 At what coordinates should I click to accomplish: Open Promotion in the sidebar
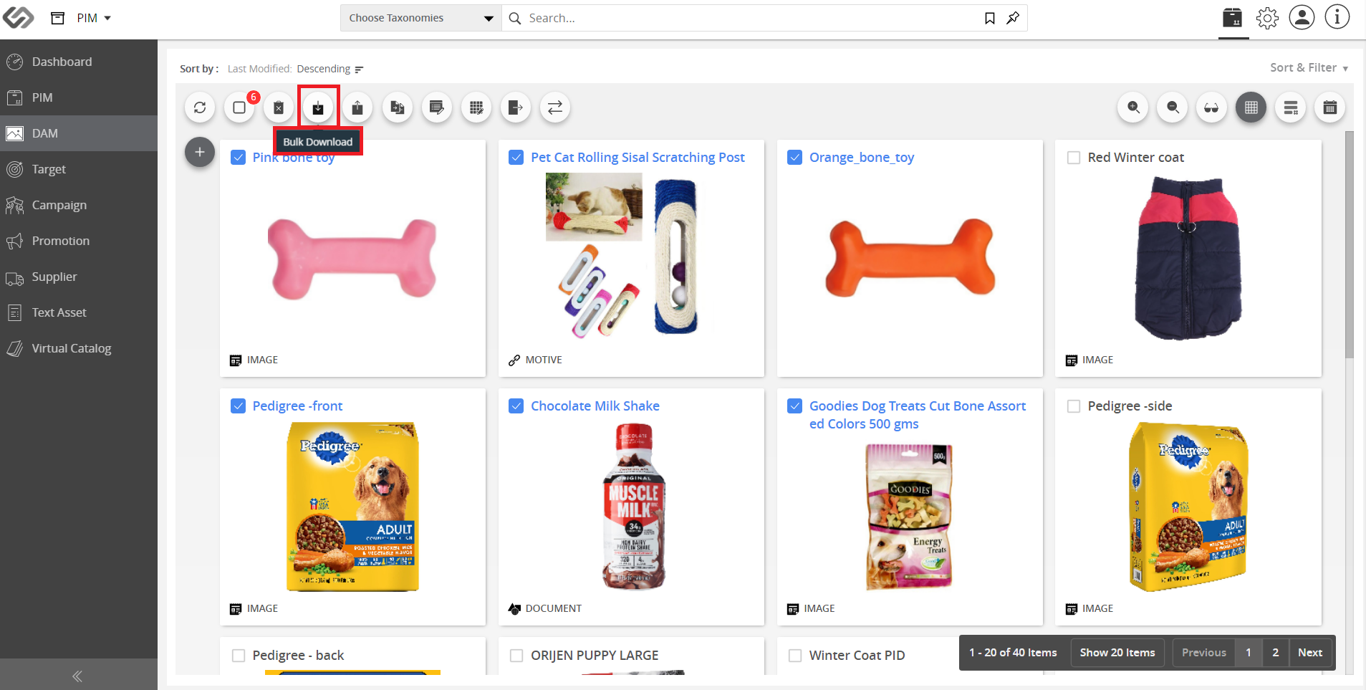(79, 241)
